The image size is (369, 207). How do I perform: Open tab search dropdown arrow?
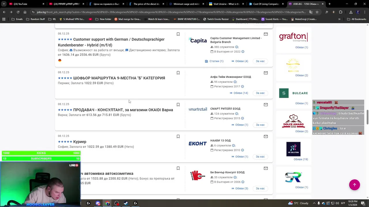click(4, 4)
